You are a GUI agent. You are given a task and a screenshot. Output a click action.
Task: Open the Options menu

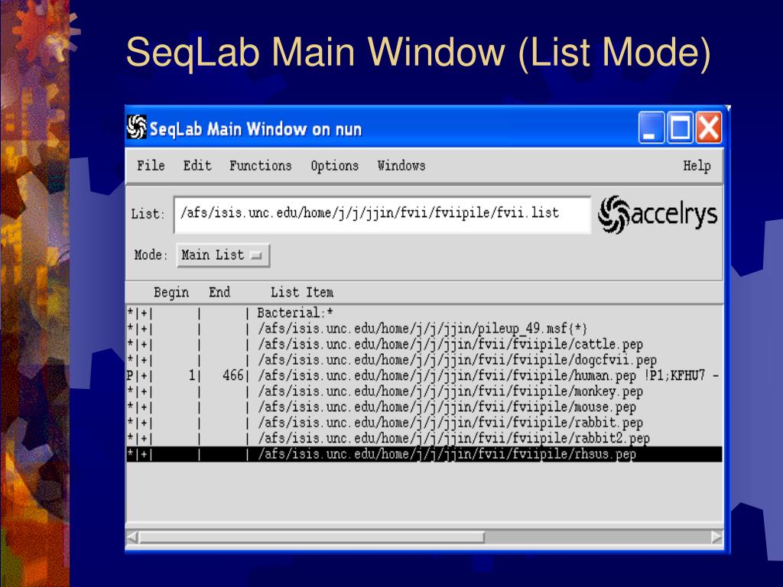tap(335, 166)
